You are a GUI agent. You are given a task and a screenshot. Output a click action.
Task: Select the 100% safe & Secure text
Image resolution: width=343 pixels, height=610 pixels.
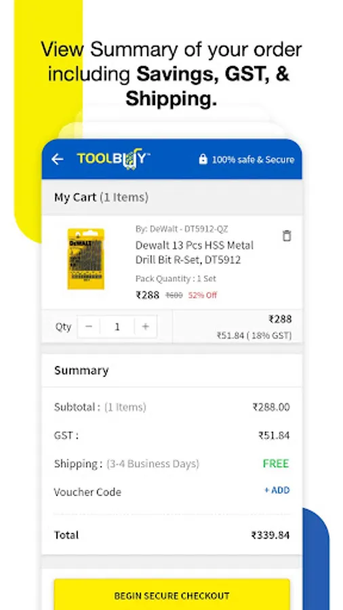(x=253, y=159)
